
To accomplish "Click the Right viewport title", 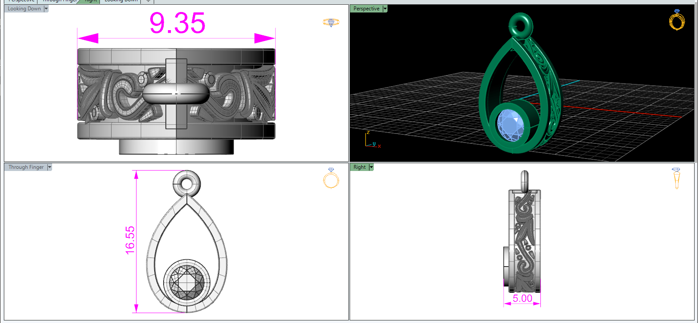I will [360, 167].
